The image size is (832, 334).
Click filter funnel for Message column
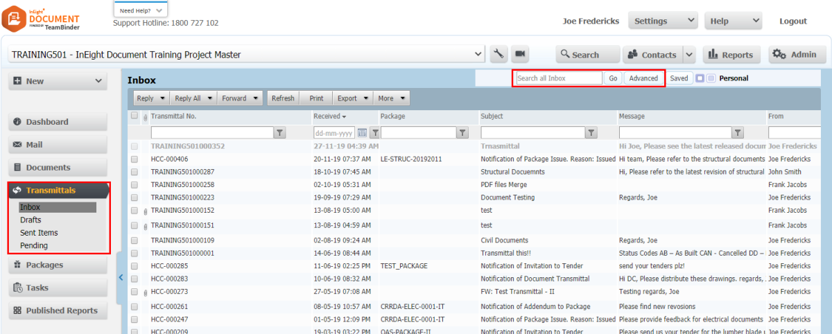(738, 132)
